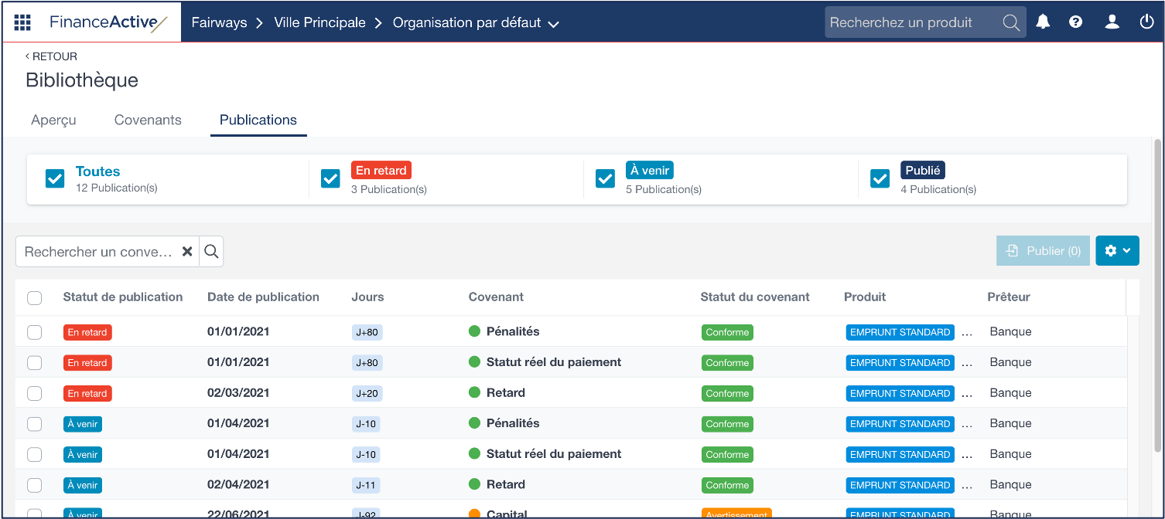Open the apps grid launcher icon
The image size is (1165, 519).
(x=22, y=22)
